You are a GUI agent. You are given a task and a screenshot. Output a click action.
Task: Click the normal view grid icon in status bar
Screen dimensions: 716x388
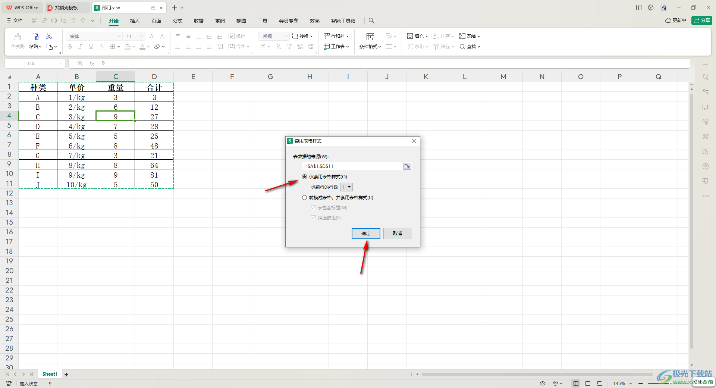[x=576, y=384]
